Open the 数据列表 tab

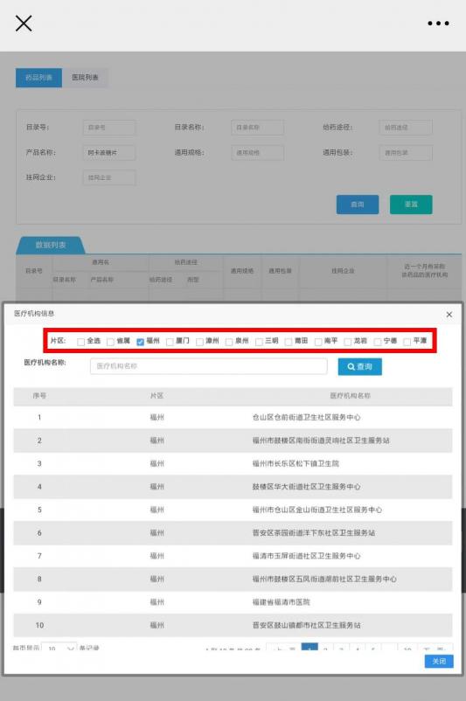coord(51,245)
